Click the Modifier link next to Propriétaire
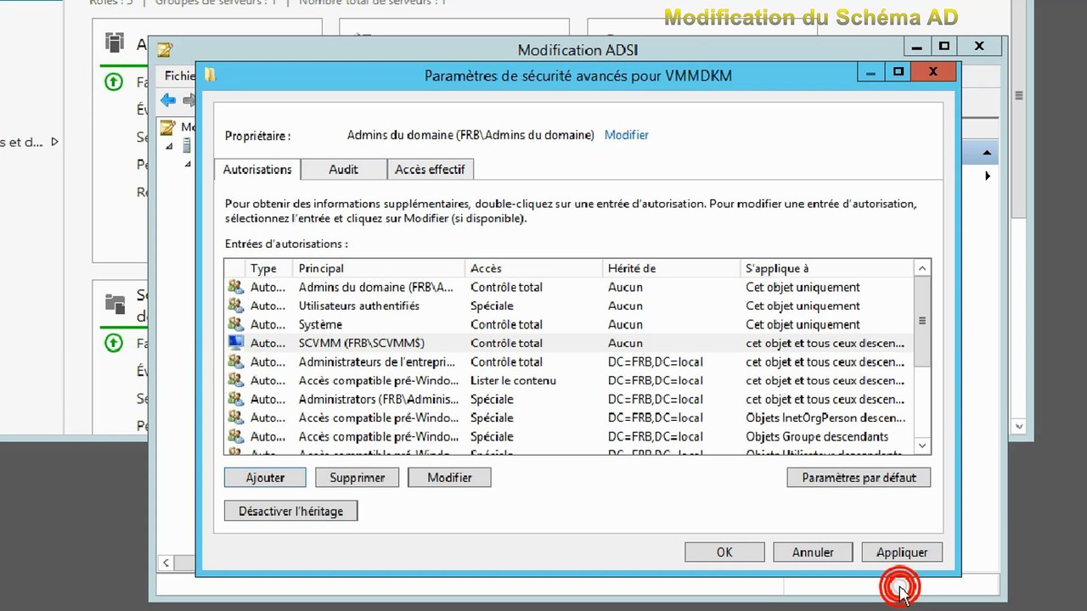 [x=627, y=135]
